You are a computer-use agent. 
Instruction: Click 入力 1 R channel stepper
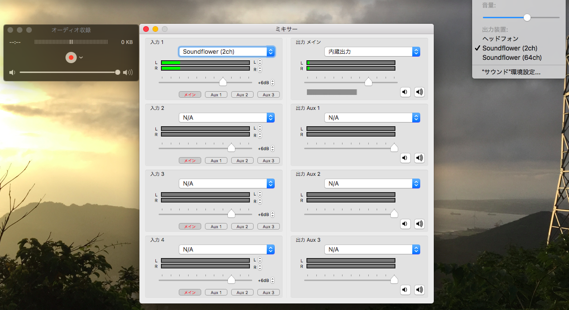pyautogui.click(x=260, y=69)
